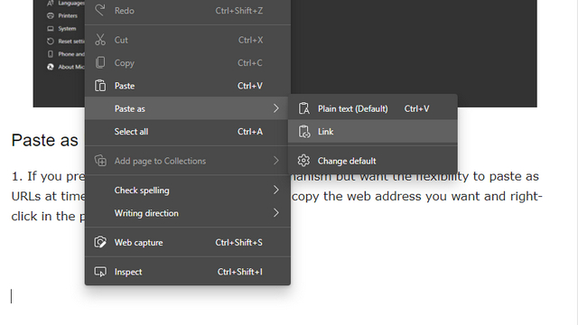
Task: Click the Add page to Collections icon
Action: tap(100, 161)
